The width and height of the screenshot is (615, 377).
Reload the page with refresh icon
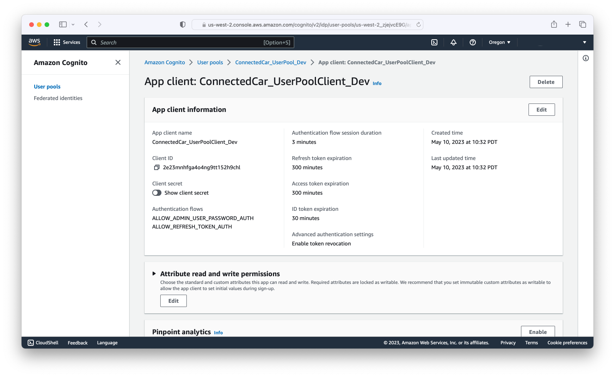click(x=419, y=25)
